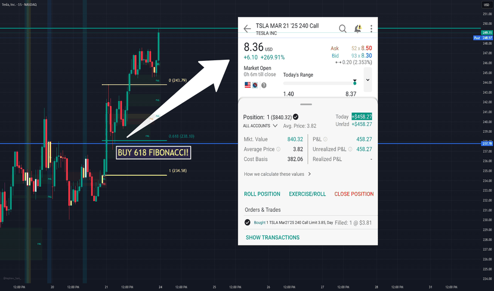This screenshot has width=494, height=291.
Task: Click the range low value 1.40
Action: [x=288, y=94]
